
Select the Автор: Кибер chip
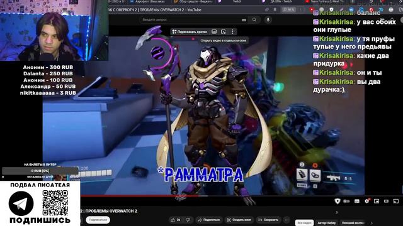coord(327,223)
